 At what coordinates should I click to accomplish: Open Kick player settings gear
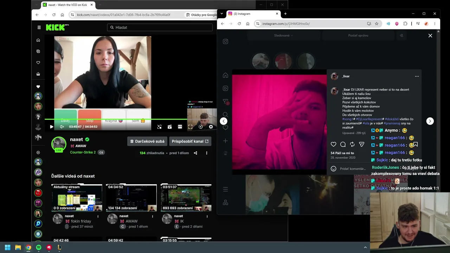click(x=211, y=127)
